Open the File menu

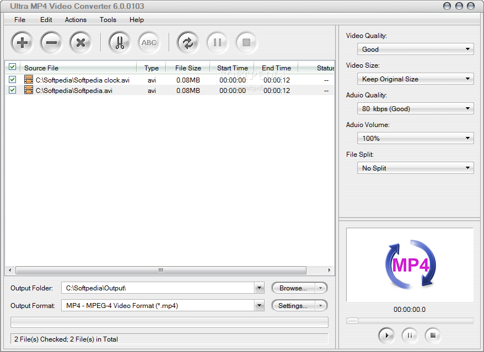[20, 20]
